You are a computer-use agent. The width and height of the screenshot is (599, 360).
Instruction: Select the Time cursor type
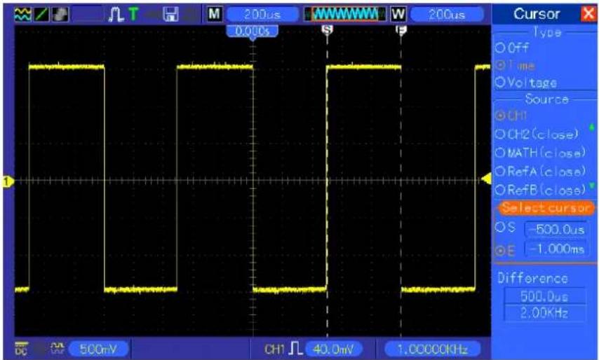click(515, 65)
